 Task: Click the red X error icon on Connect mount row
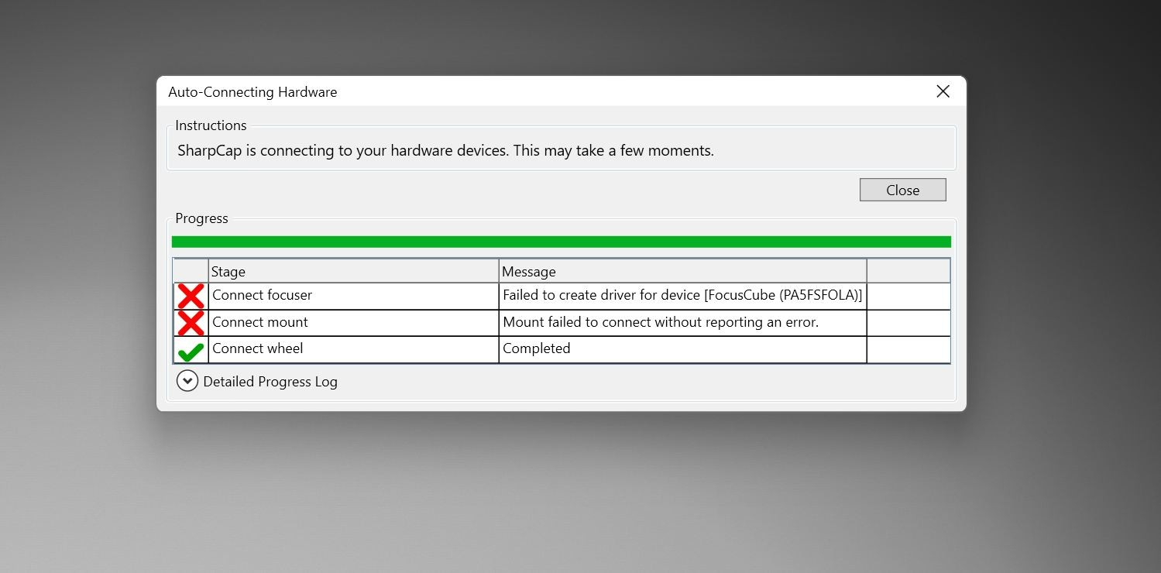click(x=190, y=322)
